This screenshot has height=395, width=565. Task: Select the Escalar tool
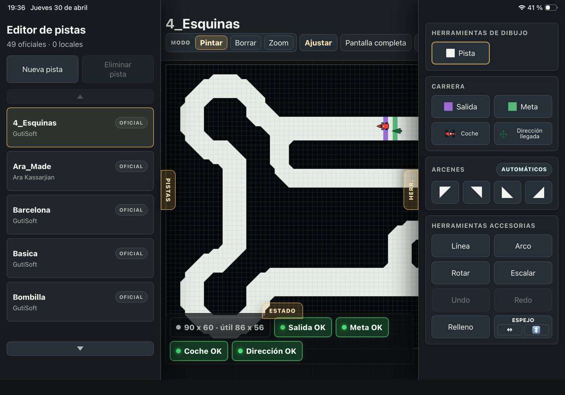[x=523, y=273]
